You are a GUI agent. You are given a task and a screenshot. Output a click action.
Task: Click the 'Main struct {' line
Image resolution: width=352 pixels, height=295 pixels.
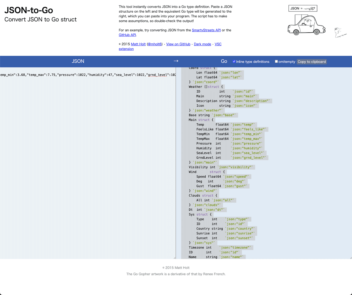coord(201,120)
